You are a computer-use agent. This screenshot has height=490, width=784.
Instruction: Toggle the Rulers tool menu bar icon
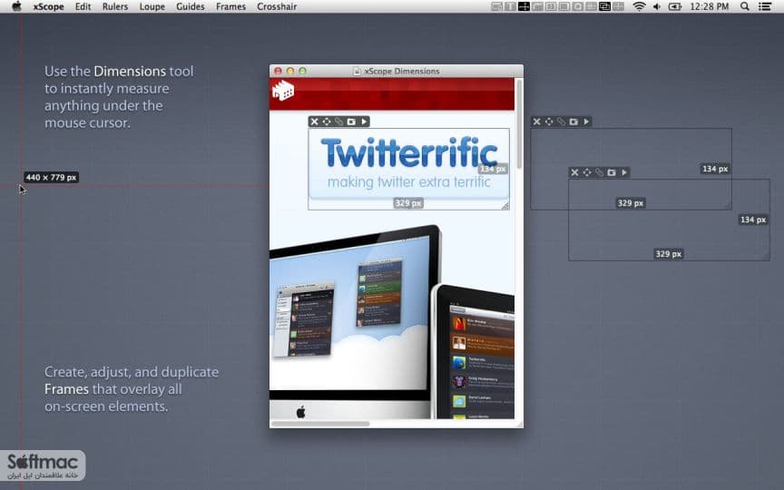[x=537, y=6]
